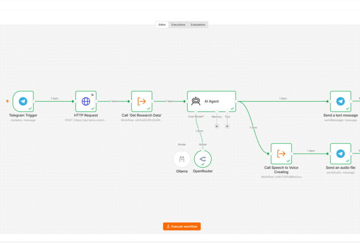Click '1 item' label on OpenRouter dashed connection
The height and width of the screenshot is (243, 360).
(x=199, y=131)
